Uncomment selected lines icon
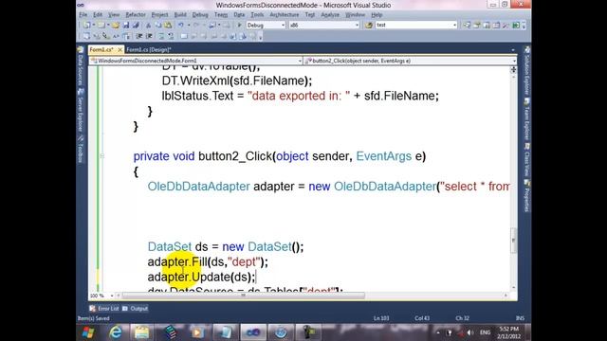 coord(171,36)
